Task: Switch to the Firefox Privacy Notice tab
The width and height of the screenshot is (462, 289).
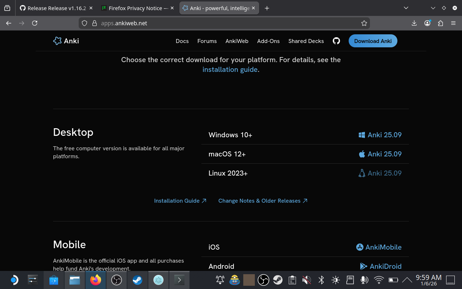Action: pos(134,8)
